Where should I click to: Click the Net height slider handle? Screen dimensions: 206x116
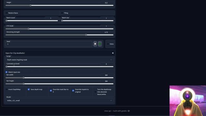pyautogui.click(x=23, y=84)
